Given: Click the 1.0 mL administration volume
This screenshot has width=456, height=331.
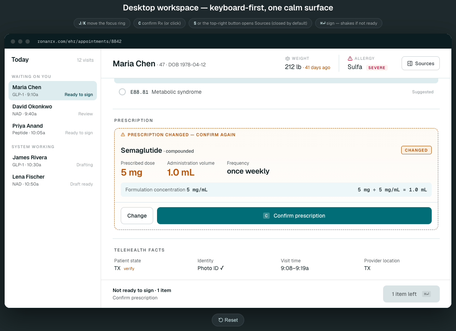Looking at the screenshot, I should (x=181, y=172).
